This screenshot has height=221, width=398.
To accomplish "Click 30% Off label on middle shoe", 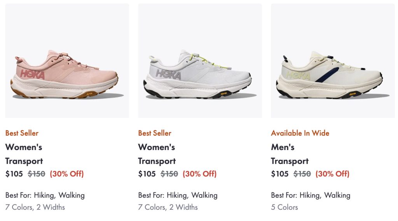I will pyautogui.click(x=200, y=174).
